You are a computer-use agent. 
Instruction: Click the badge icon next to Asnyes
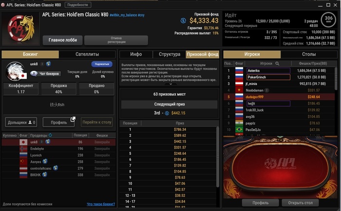tap(45, 161)
